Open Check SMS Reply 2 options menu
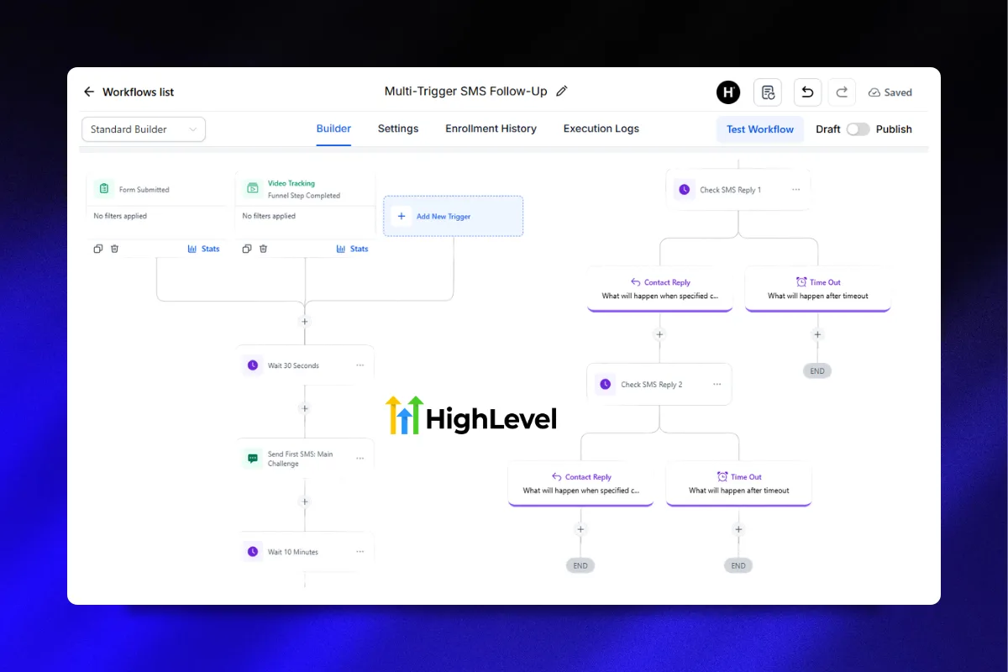The image size is (1008, 672). (717, 384)
